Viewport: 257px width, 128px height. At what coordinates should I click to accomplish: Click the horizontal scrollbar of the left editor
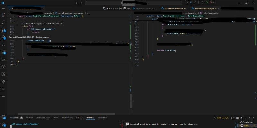click(x=66, y=114)
